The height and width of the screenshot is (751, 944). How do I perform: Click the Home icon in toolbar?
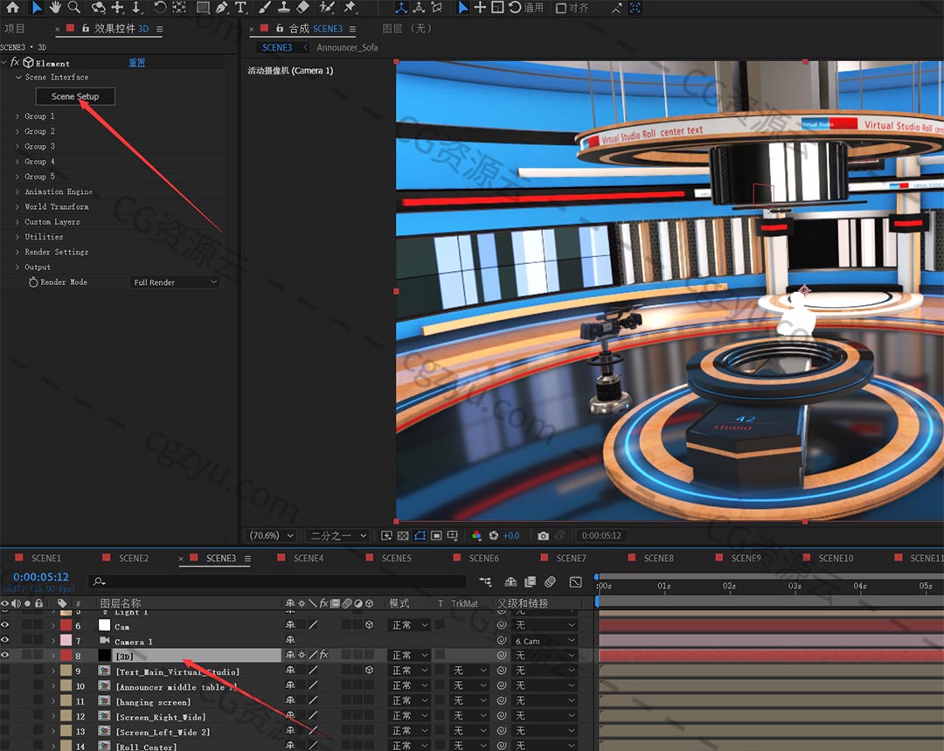point(12,8)
